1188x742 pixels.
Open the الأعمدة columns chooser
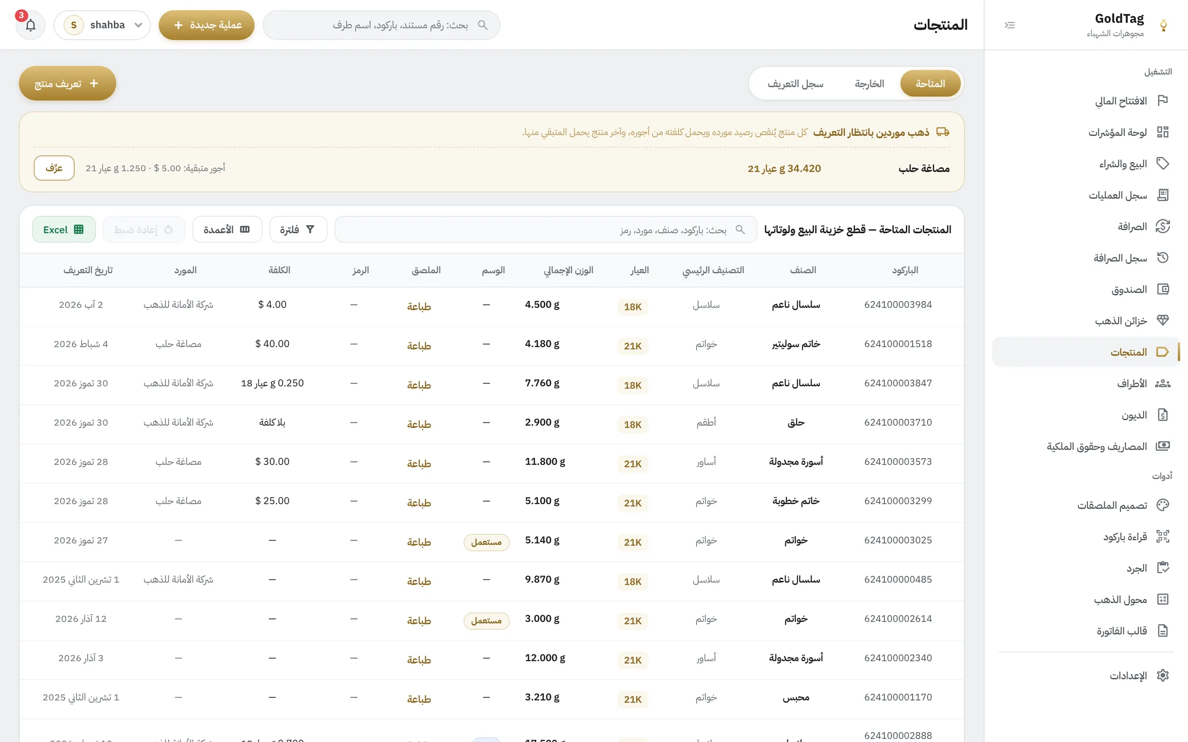227,229
